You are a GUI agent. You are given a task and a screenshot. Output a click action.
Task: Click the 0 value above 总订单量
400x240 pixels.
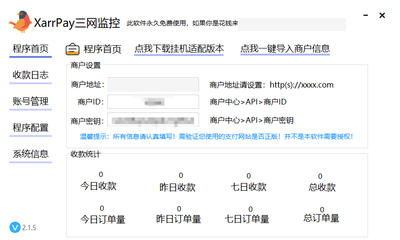(x=322, y=209)
